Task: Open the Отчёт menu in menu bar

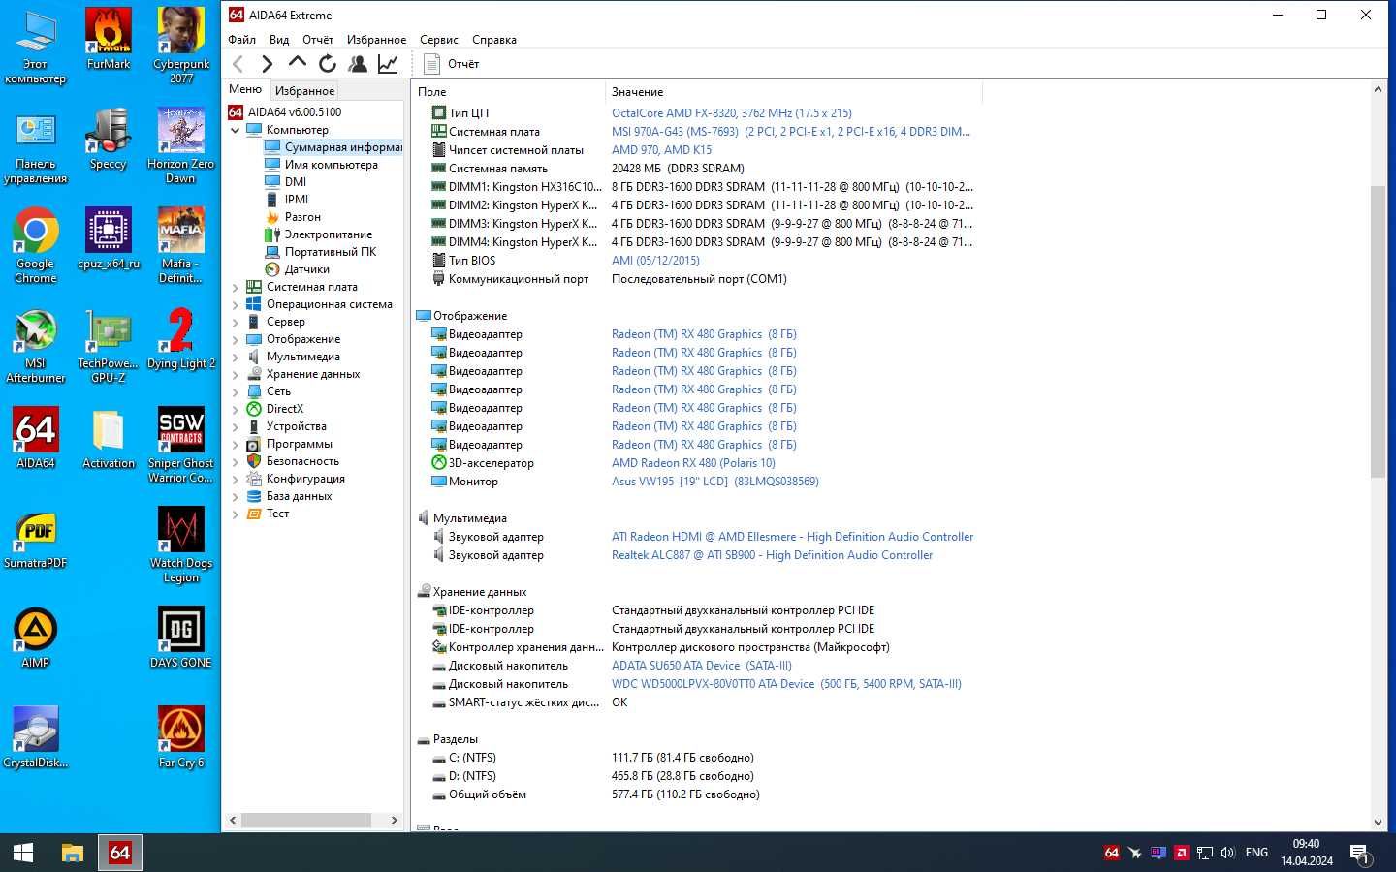Action: (318, 40)
